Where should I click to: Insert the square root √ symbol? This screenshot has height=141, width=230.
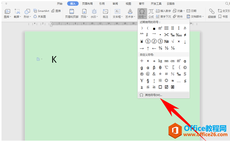pyautogui.click(x=173, y=41)
